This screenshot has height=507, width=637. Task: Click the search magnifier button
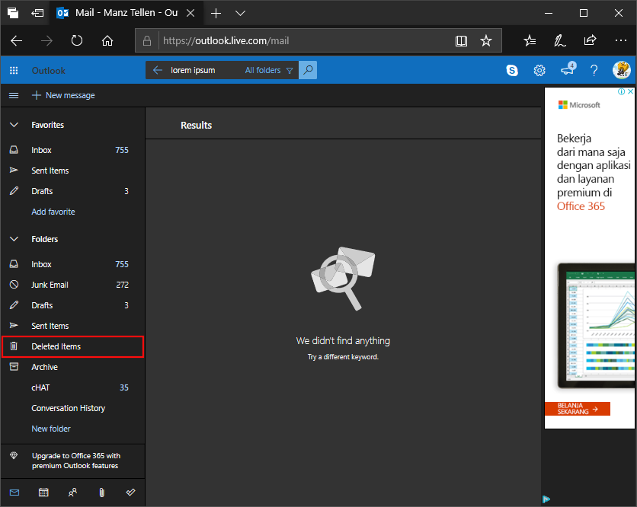tap(308, 70)
